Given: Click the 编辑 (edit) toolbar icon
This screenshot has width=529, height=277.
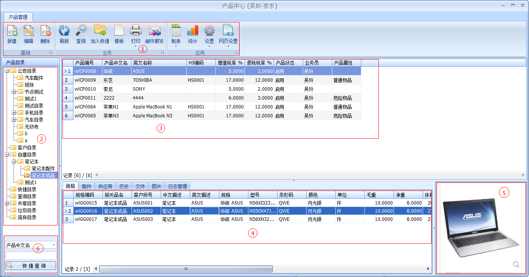Looking at the screenshot, I should [x=28, y=31].
